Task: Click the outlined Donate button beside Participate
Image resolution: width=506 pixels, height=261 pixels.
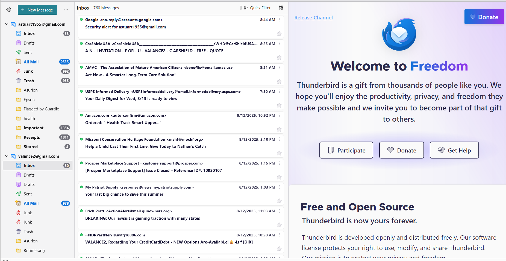Action: tap(402, 150)
